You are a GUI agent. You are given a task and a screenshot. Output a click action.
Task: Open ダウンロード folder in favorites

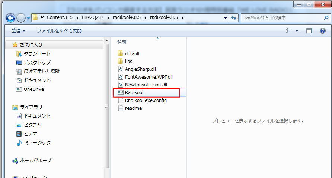click(37, 53)
